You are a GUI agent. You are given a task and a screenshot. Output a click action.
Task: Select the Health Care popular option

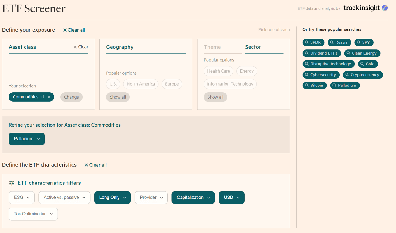click(218, 71)
